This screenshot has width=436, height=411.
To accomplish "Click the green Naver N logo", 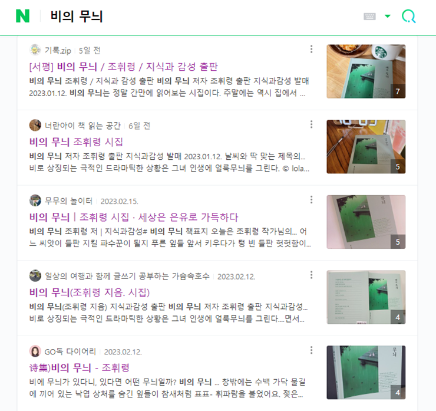I will pyautogui.click(x=22, y=16).
